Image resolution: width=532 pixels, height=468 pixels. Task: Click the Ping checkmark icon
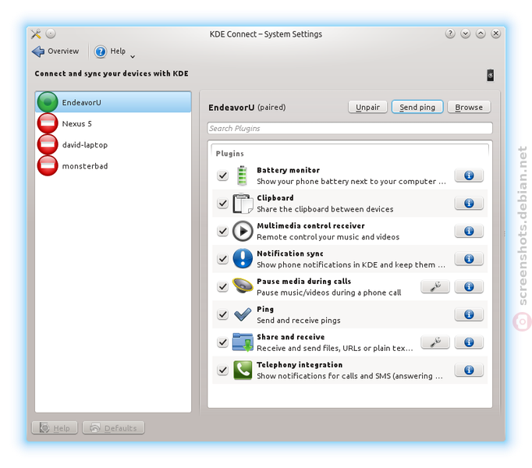(243, 314)
